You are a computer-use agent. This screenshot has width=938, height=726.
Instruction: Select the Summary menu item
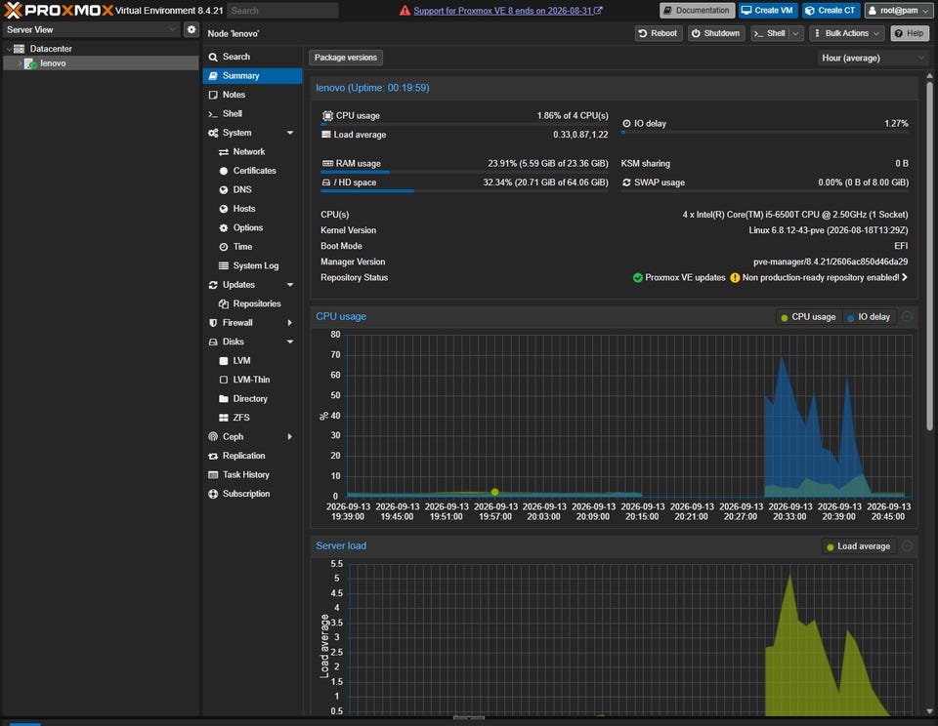[x=252, y=76]
